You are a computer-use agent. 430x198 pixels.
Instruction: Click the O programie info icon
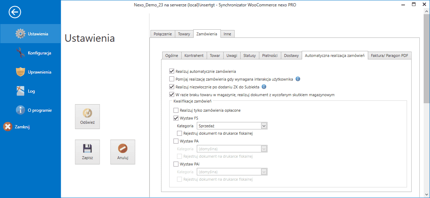[20, 110]
